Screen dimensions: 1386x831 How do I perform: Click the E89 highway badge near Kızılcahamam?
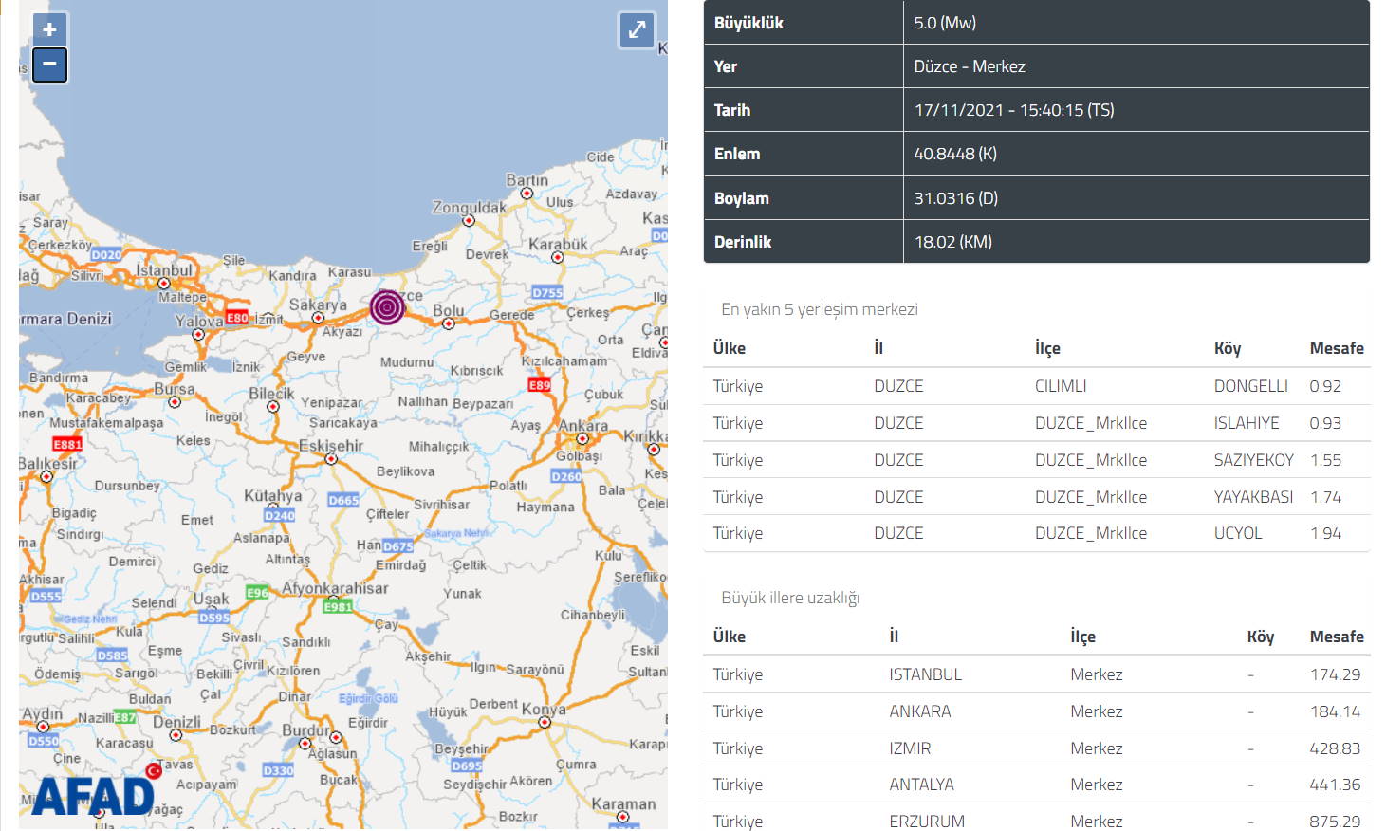(x=540, y=384)
